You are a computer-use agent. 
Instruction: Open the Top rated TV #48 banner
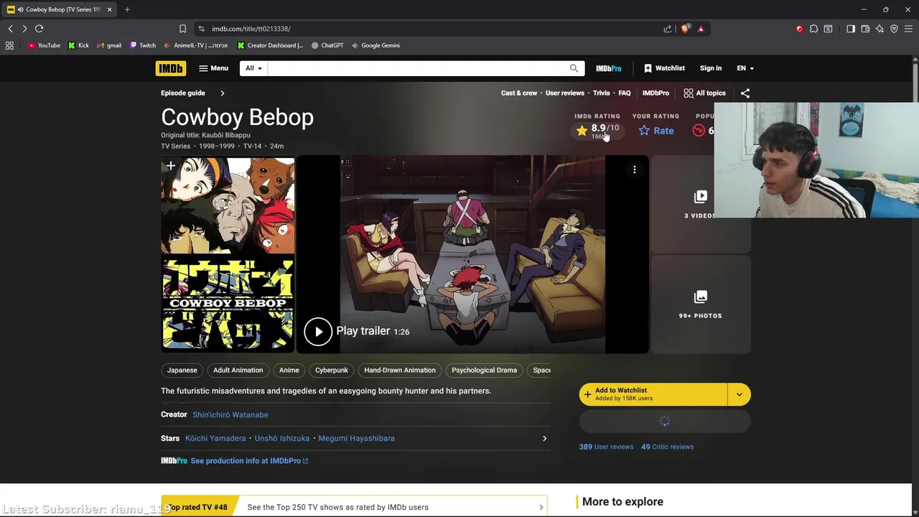tap(355, 507)
